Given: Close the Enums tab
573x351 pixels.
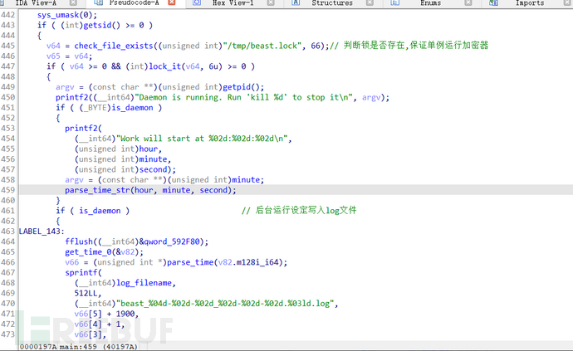Looking at the screenshot, I should pos(468,3).
